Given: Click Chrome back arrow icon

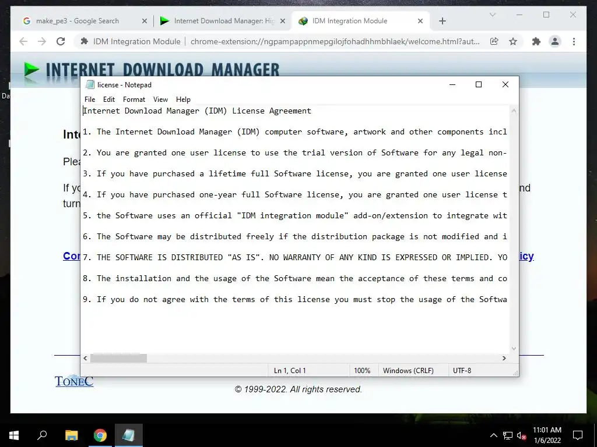Looking at the screenshot, I should tap(23, 41).
